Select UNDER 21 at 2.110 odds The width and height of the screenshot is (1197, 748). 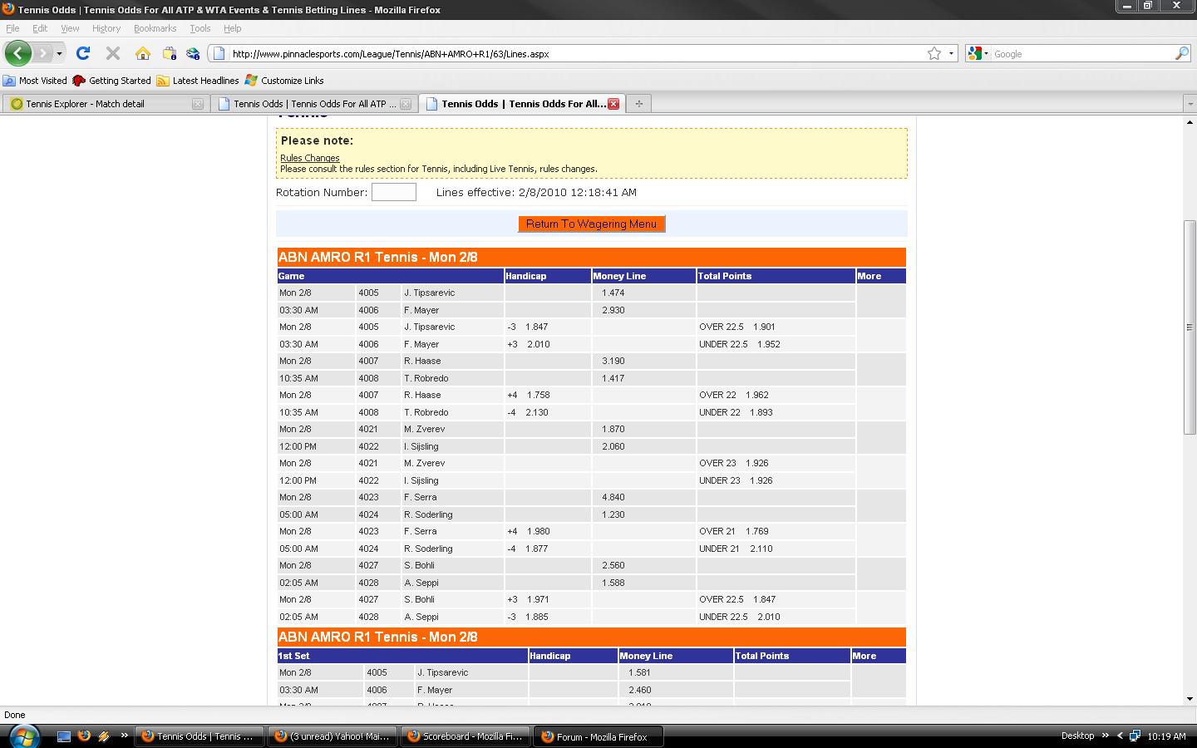(x=736, y=549)
